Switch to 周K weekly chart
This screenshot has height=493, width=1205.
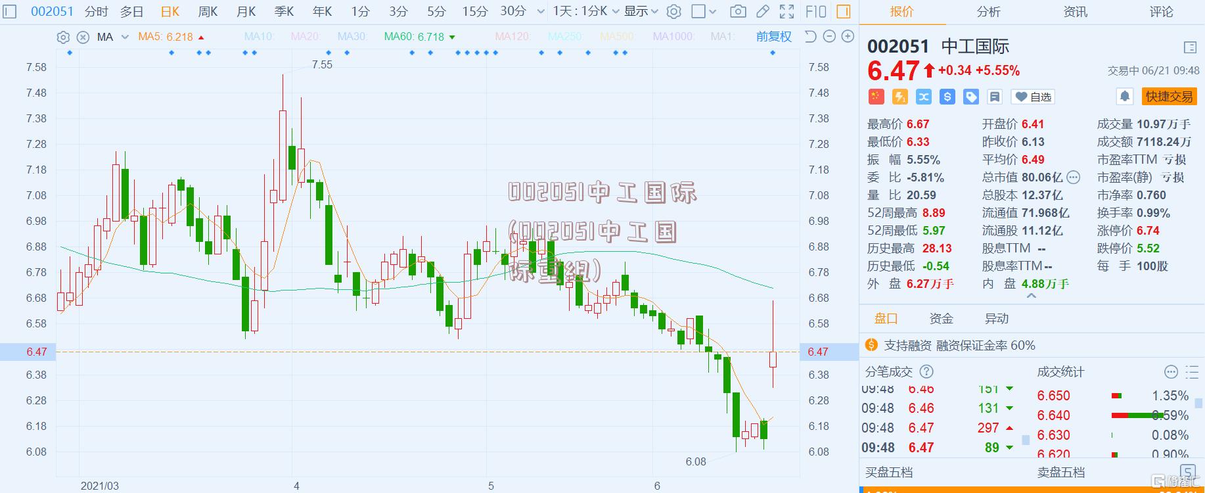(x=208, y=11)
